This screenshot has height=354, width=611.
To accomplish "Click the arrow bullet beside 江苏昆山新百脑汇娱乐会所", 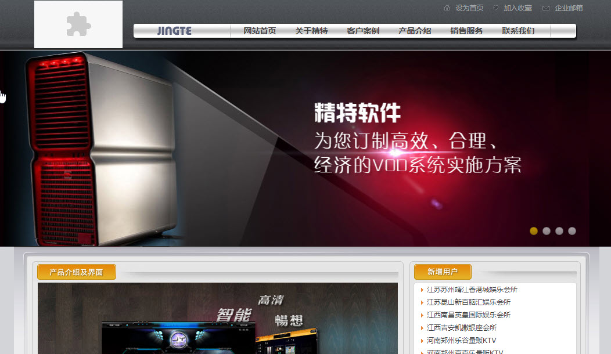I will coord(422,302).
